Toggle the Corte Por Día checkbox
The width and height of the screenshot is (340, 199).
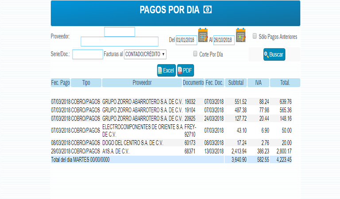point(195,54)
